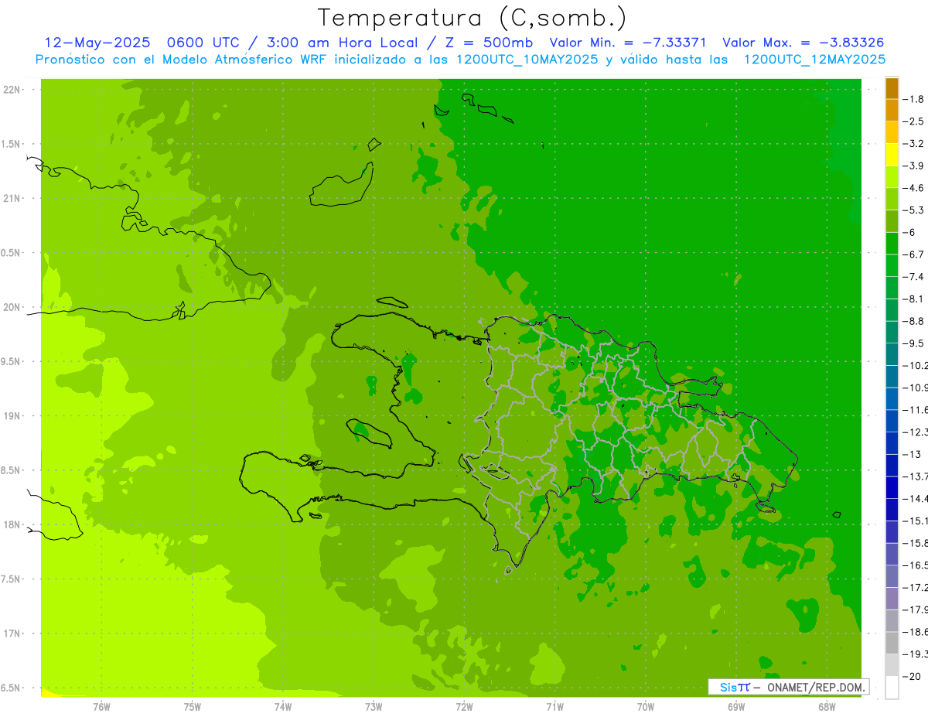Pick the dark blue swatch between -13.7 and -14.4
The width and height of the screenshot is (928, 717).
point(892,487)
